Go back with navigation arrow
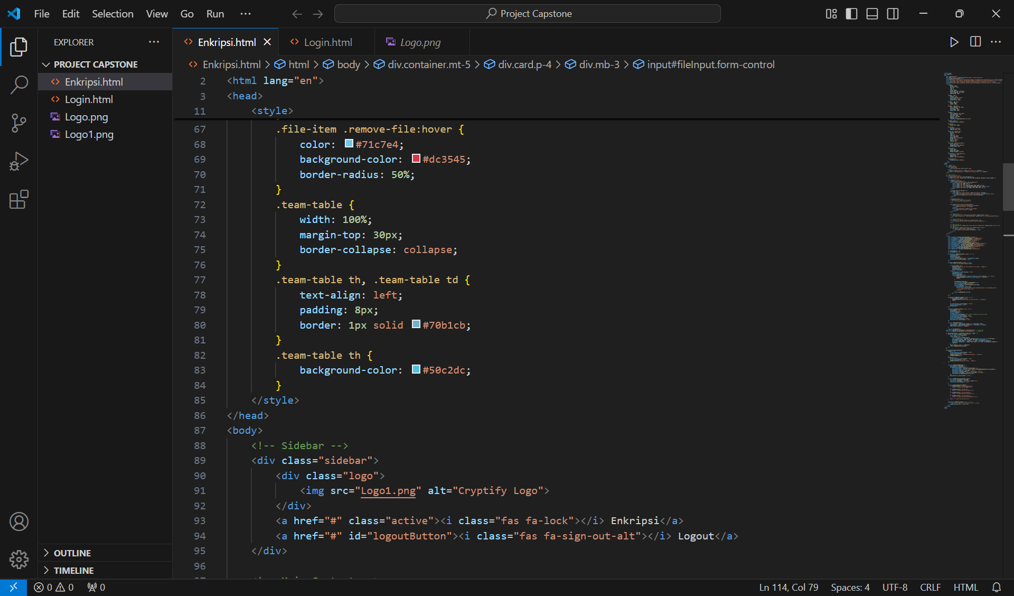1014x596 pixels. pos(297,14)
